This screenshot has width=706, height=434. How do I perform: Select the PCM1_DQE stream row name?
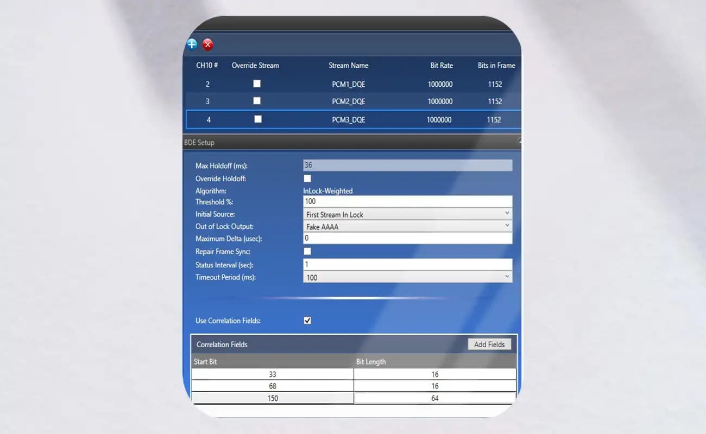[x=349, y=84]
